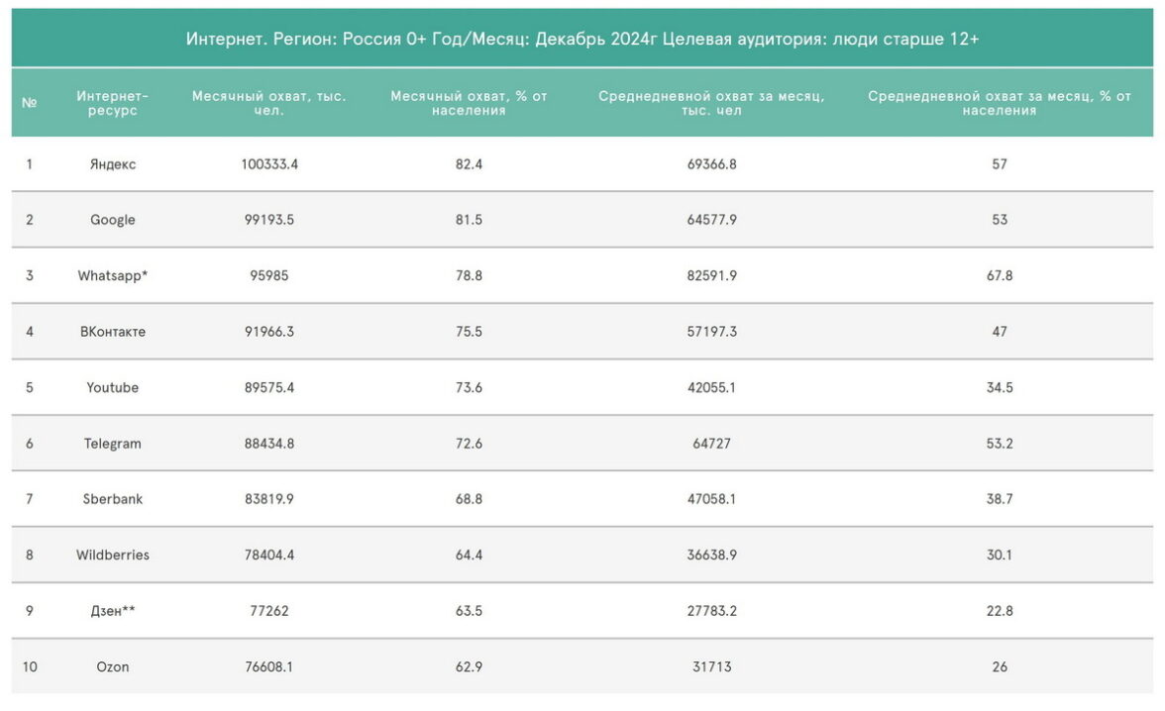Select Яндекс monthly reach value 100333.4
This screenshot has height=711, width=1165.
pos(269,164)
